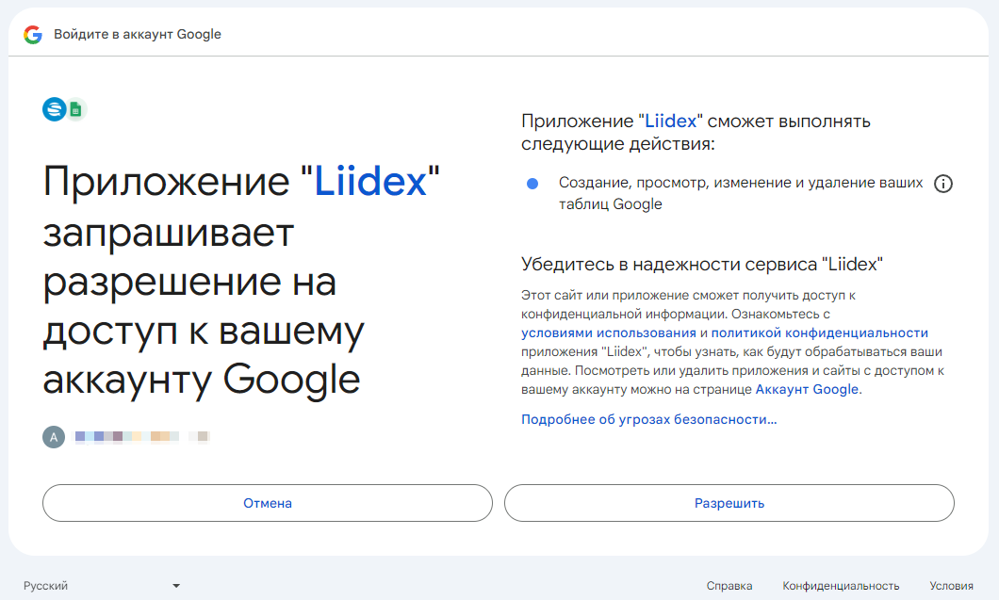Open the Liidex link in the main heading
Screen dimensions: 999x600
pyautogui.click(x=370, y=181)
